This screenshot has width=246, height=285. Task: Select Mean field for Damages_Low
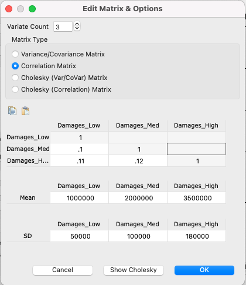[79, 198]
